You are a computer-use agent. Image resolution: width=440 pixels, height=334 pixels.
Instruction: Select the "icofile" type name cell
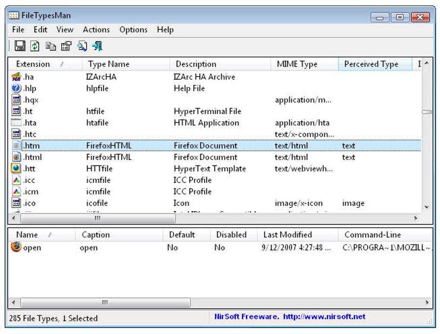(x=97, y=203)
